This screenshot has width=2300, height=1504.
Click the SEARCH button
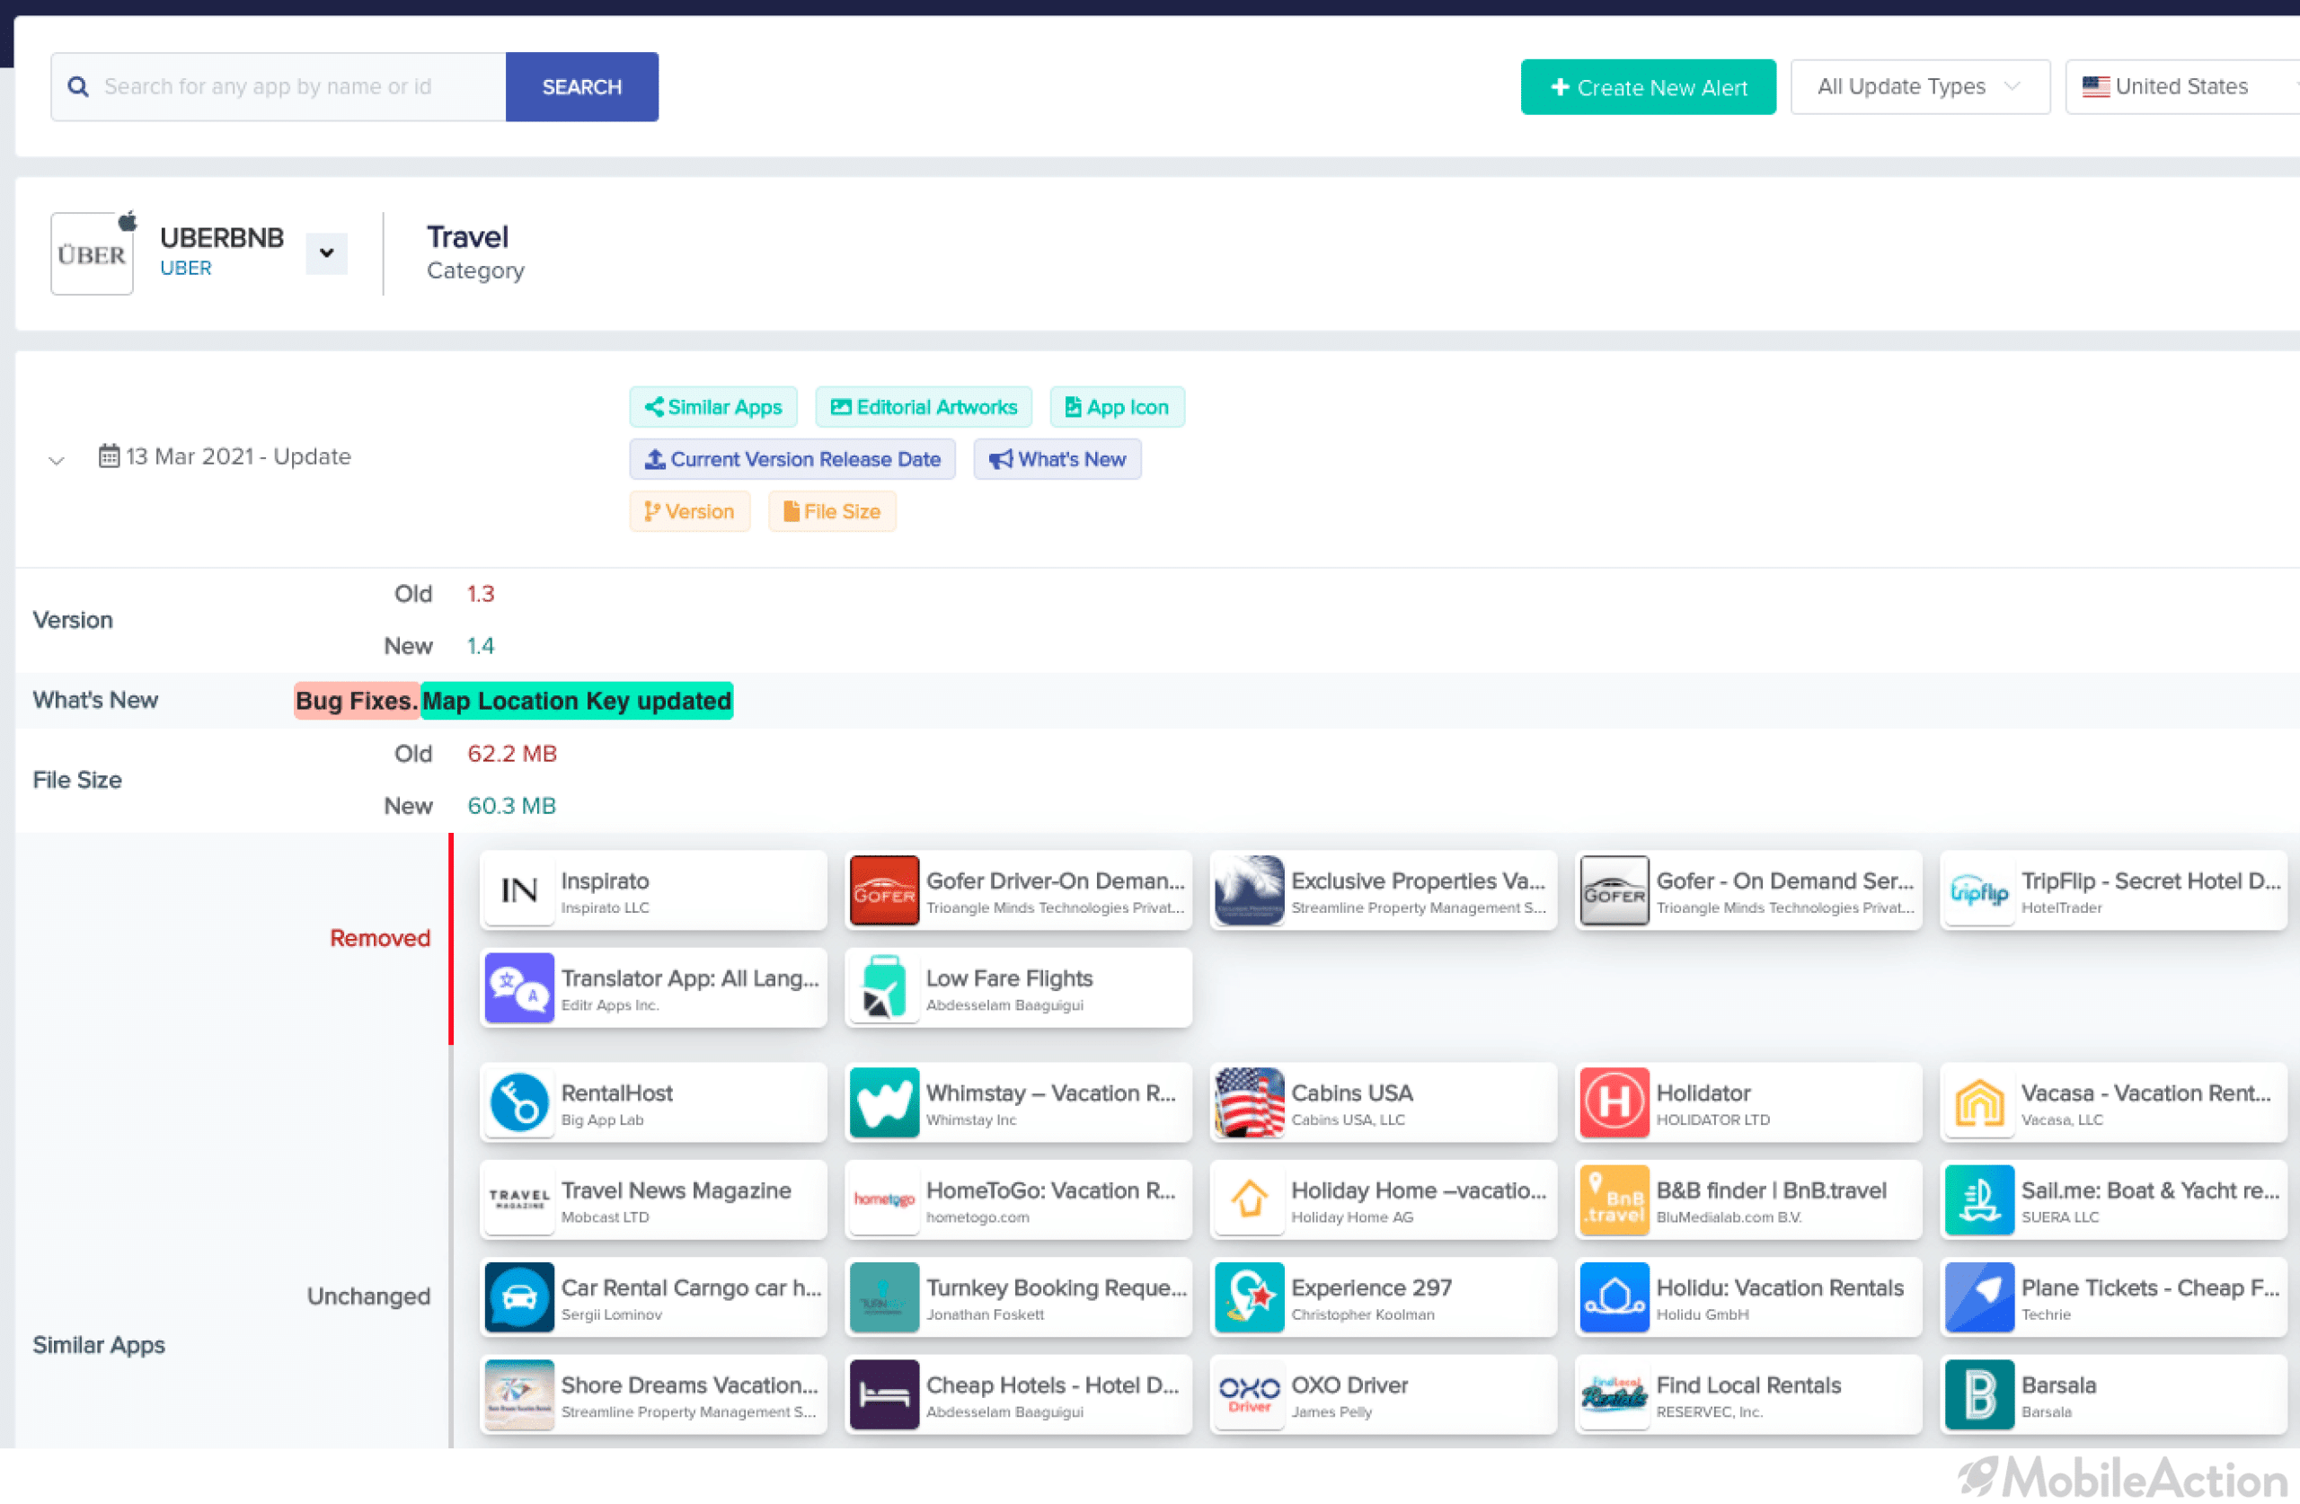[582, 87]
